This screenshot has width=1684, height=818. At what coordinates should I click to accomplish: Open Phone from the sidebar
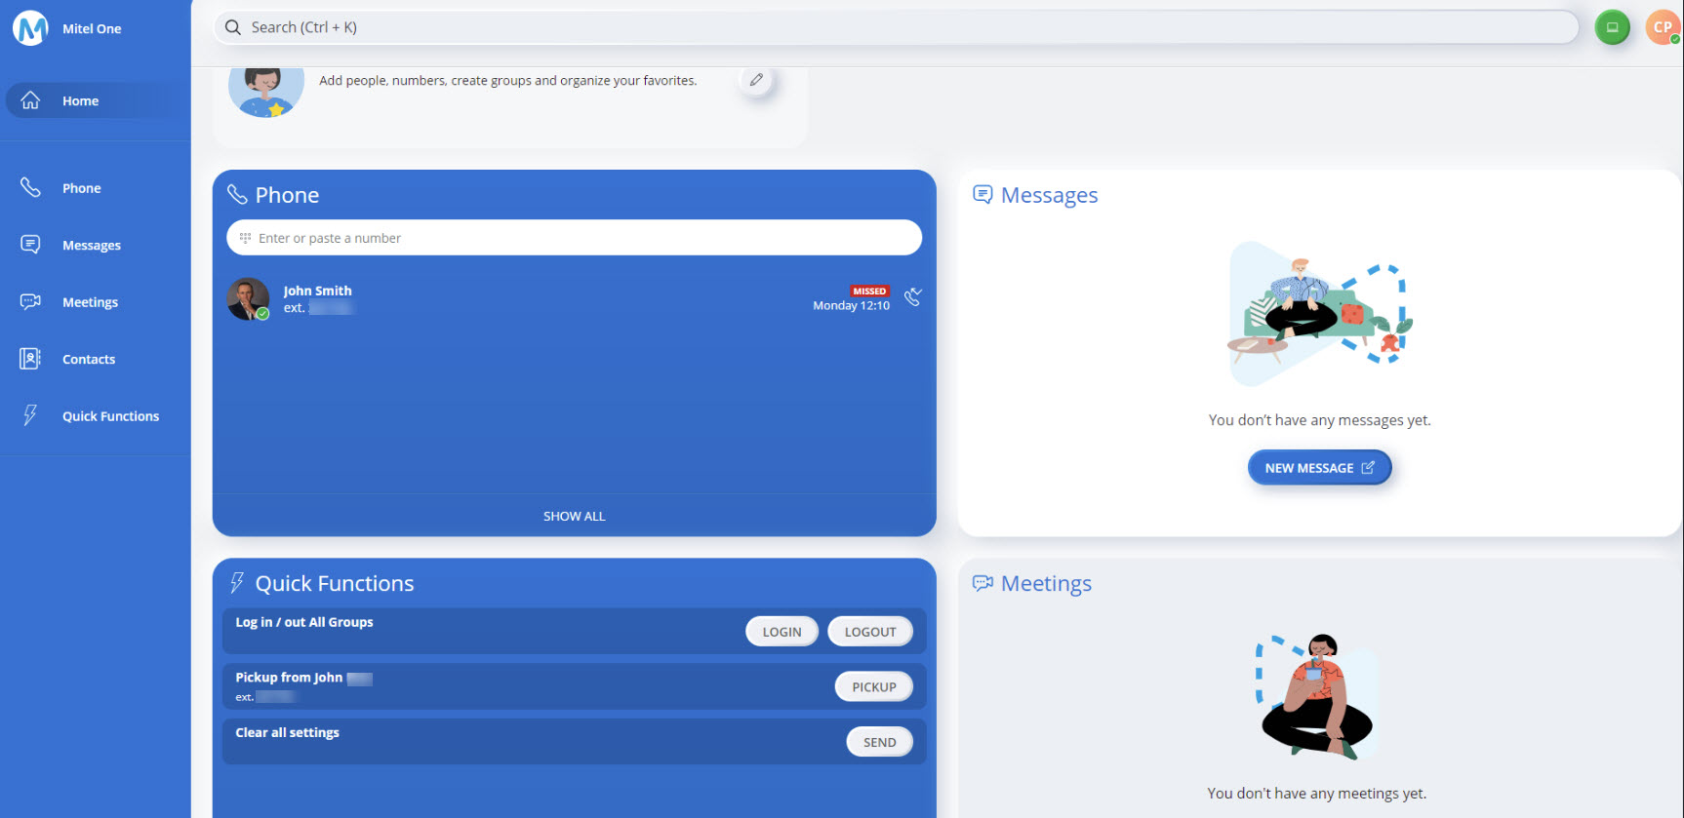coord(81,188)
